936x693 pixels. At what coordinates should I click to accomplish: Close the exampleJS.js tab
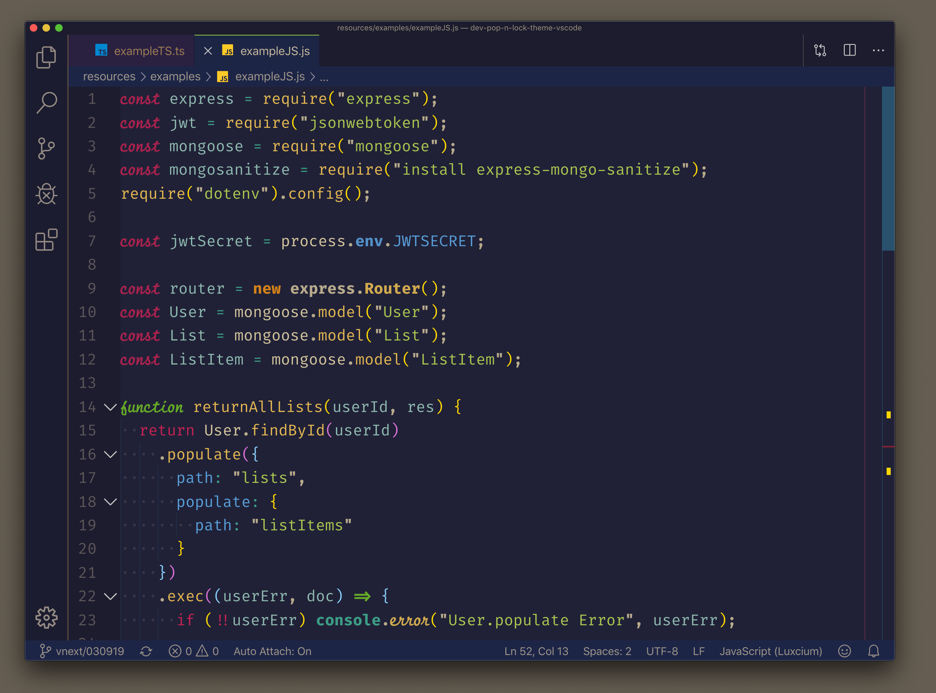pos(208,51)
